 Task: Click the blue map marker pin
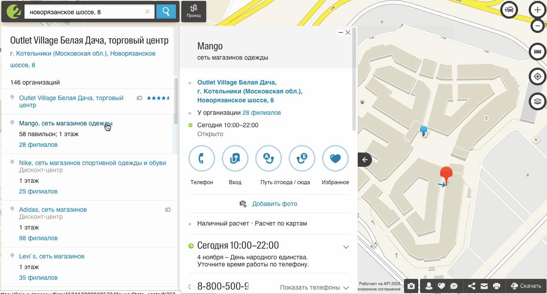pyautogui.click(x=424, y=131)
